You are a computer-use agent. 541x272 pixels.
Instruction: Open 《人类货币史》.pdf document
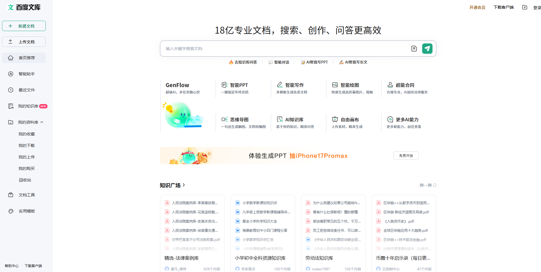399,221
